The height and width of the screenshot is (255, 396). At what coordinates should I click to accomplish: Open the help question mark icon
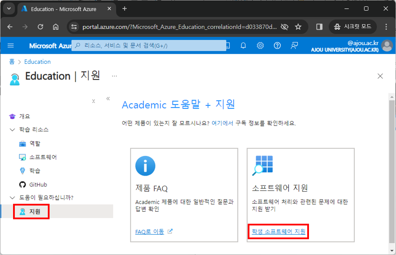[277, 46]
